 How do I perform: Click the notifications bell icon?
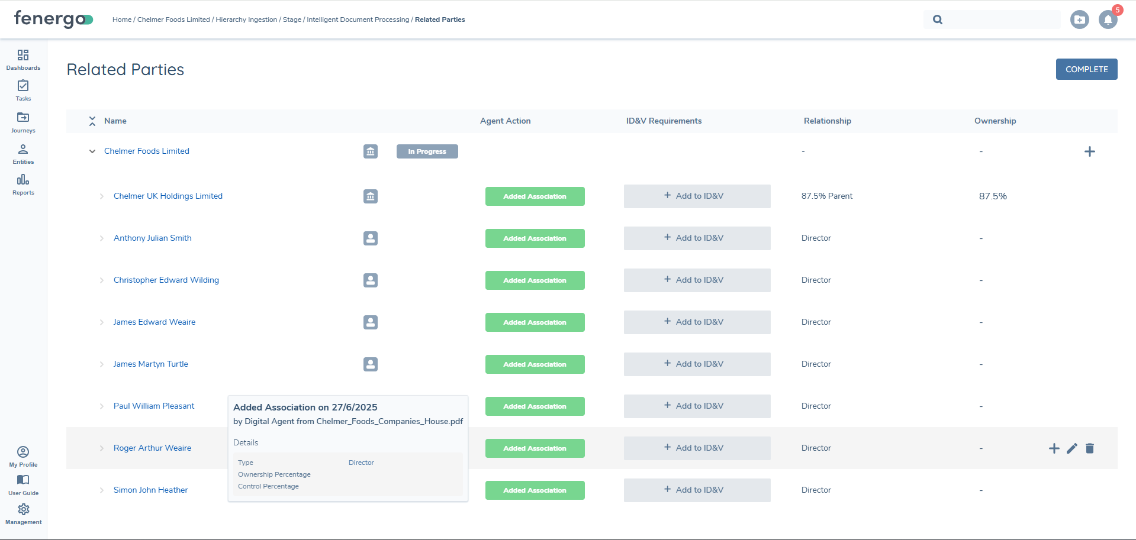(x=1108, y=20)
